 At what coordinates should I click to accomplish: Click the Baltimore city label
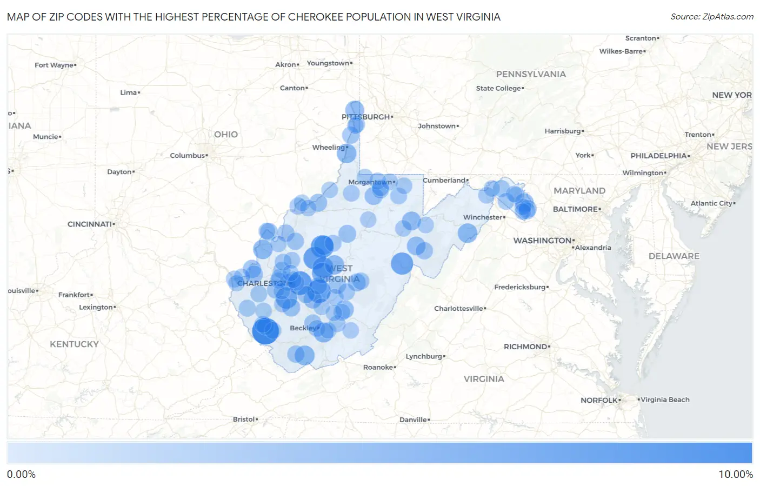click(576, 209)
